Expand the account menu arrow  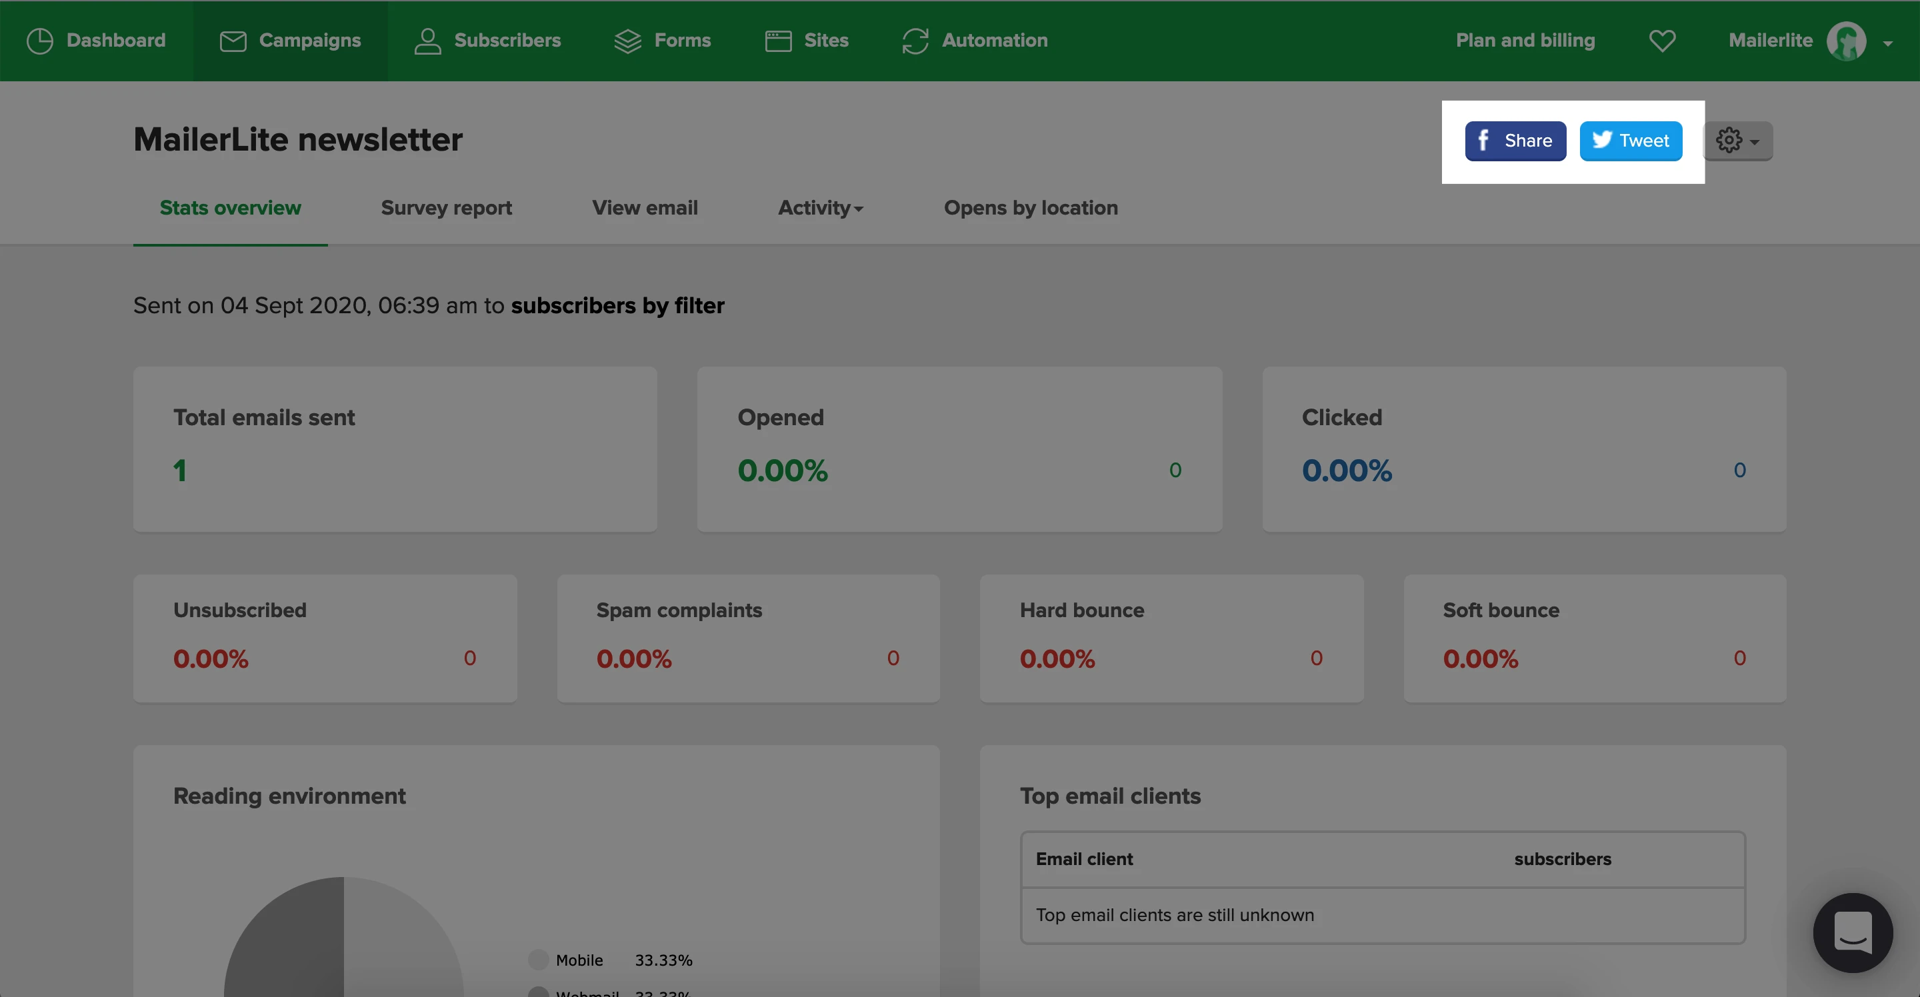point(1887,43)
